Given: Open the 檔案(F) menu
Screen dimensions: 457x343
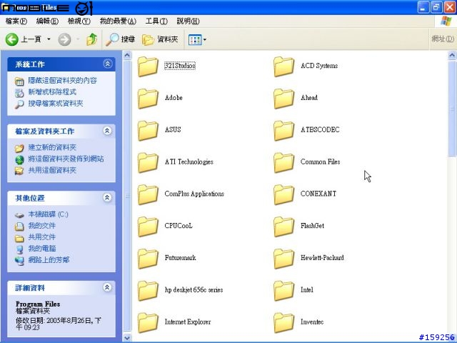Looking at the screenshot, I should point(16,21).
